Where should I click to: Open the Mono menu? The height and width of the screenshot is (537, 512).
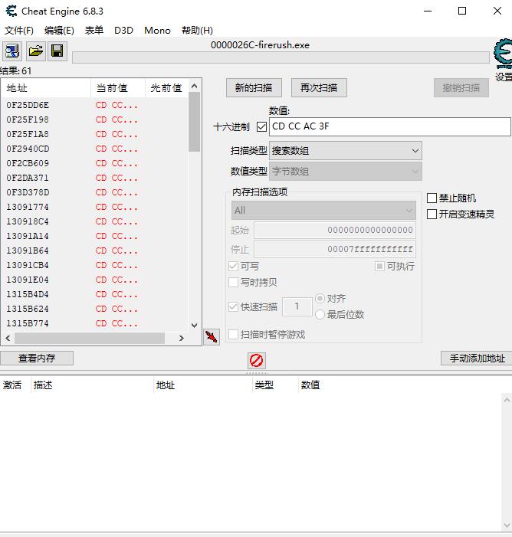[x=157, y=31]
